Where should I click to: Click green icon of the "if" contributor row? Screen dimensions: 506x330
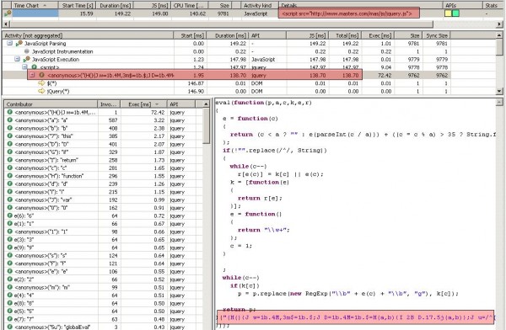(9, 152)
